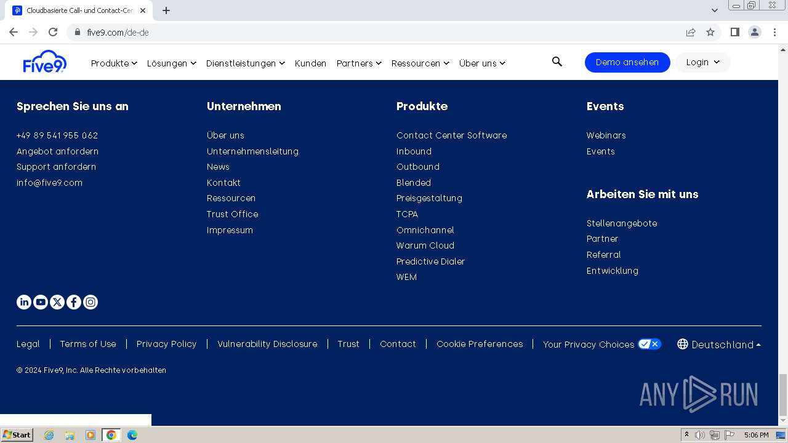788x443 pixels.
Task: Open the media player taskbar icon
Action: point(90,435)
